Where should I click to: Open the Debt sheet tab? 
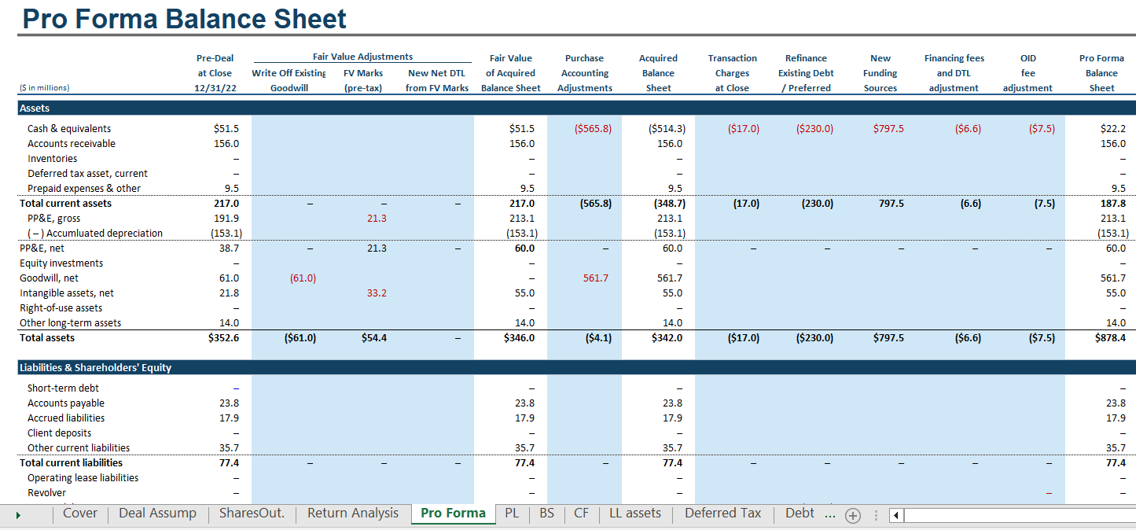[x=800, y=513]
